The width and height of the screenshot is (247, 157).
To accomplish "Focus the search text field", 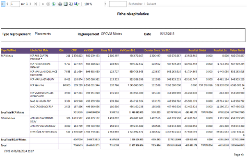I will click(x=118, y=4).
